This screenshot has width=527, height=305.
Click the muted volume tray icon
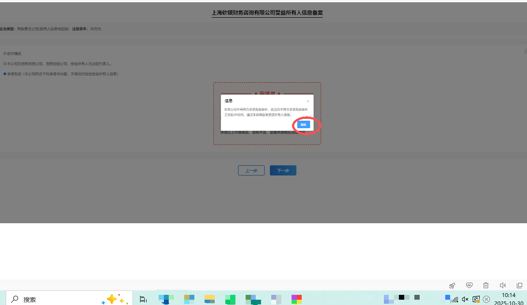465,299
